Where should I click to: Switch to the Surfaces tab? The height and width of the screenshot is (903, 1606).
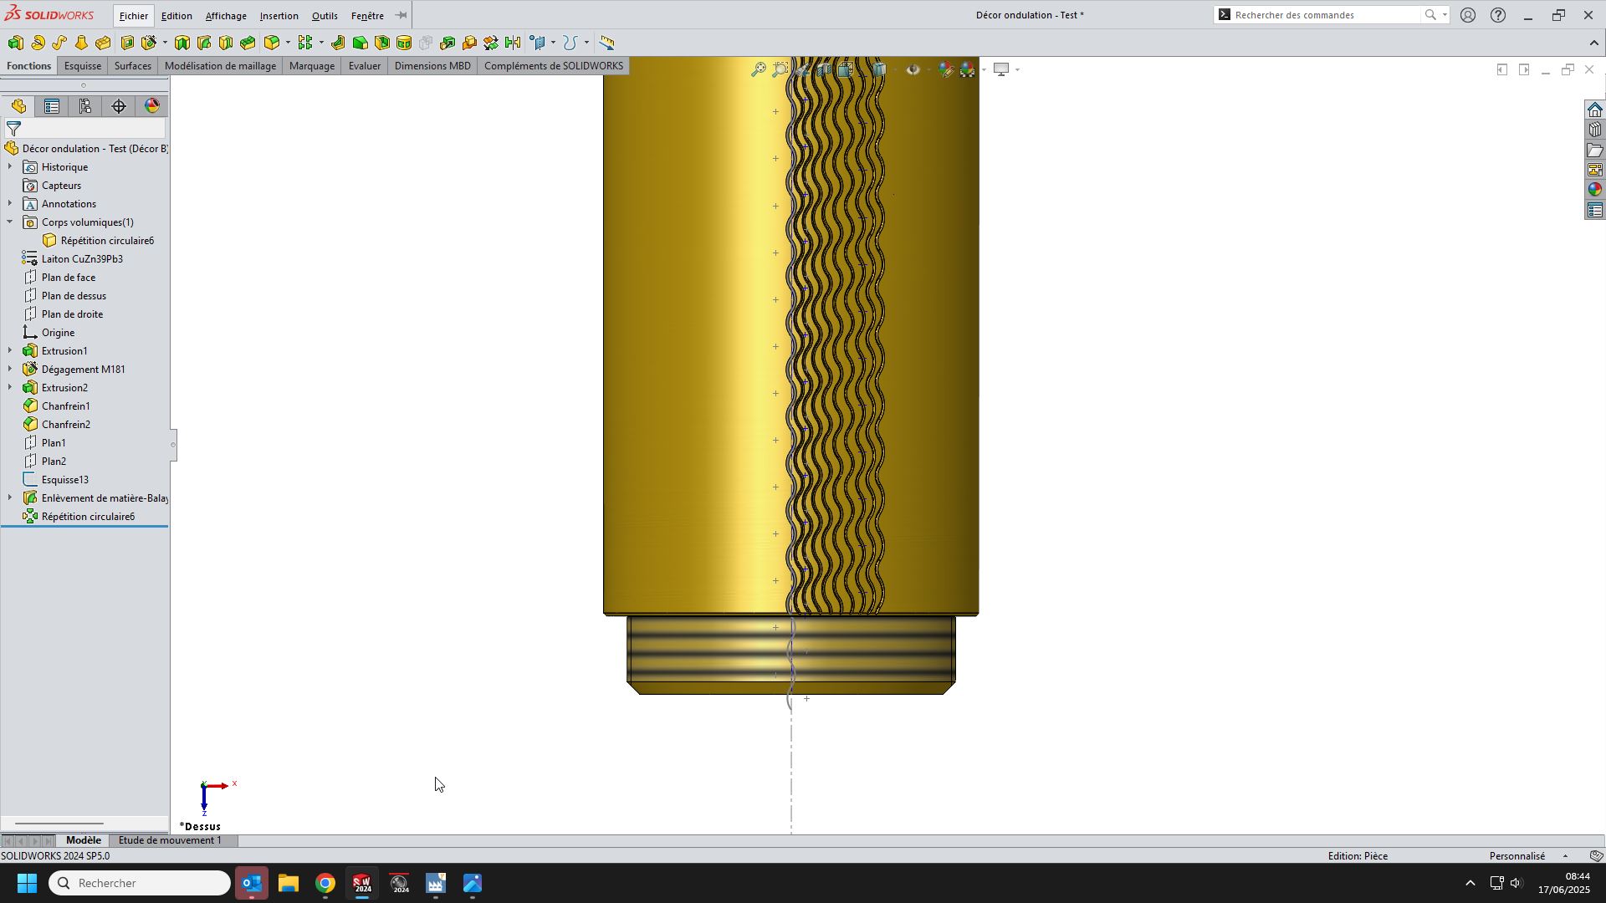(133, 66)
